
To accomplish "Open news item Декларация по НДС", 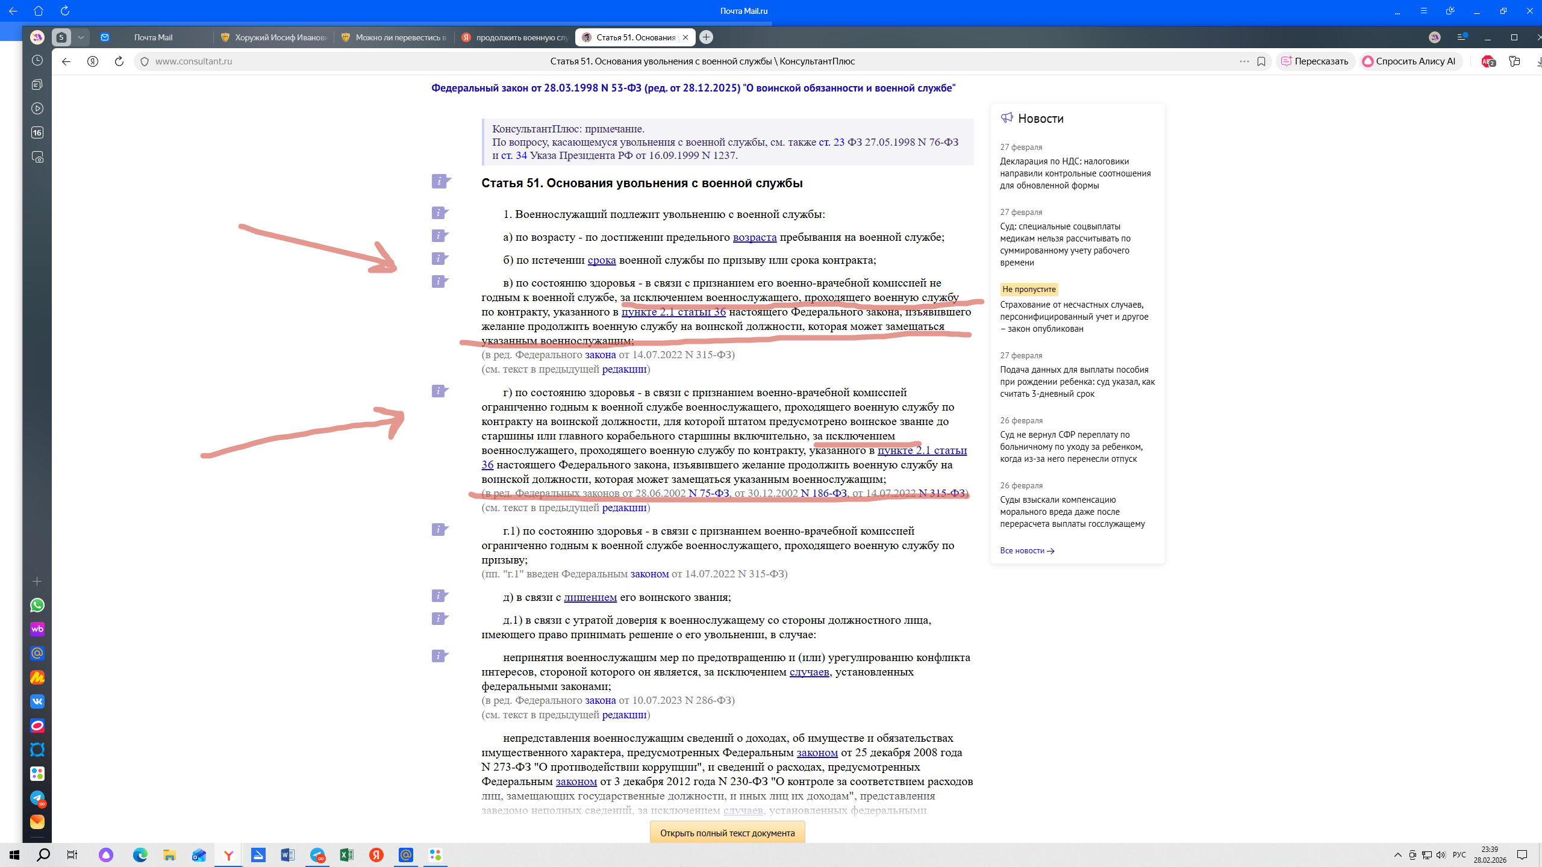I will [x=1075, y=173].
